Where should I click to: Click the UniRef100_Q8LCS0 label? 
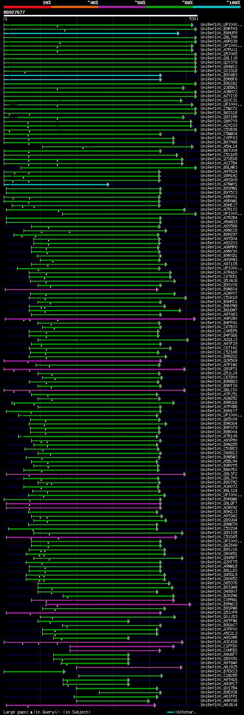(x=219, y=390)
